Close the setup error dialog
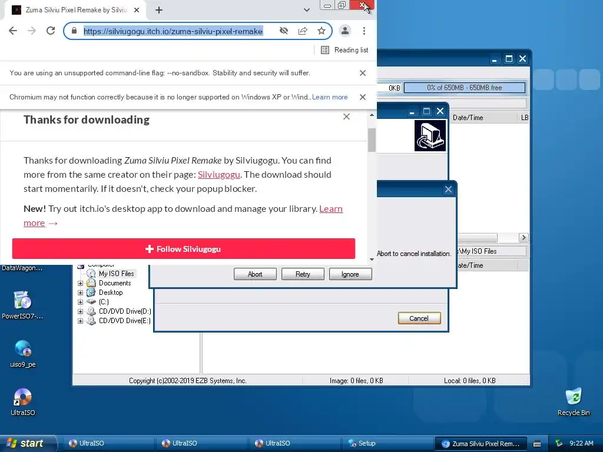 pos(448,189)
